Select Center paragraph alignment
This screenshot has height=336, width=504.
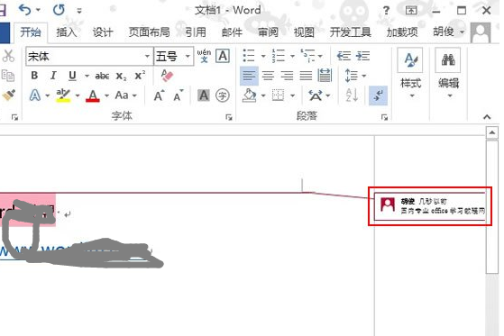click(268, 76)
